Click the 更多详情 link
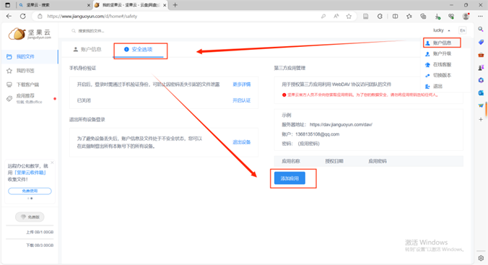 click(242, 84)
